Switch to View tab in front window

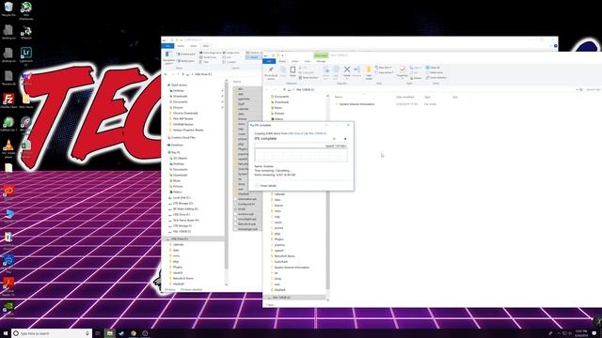coord(308,61)
